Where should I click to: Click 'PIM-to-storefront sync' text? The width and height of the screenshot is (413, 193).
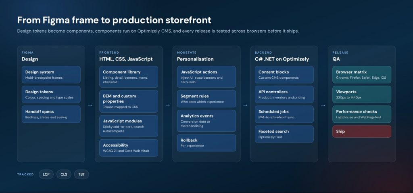tap(277, 117)
